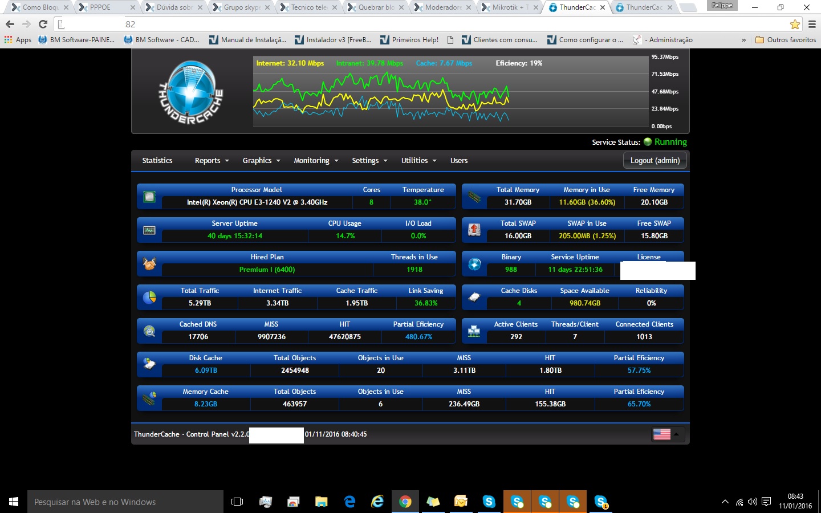Switch to the Quebrar blo browser tab
This screenshot has width=821, height=513.
[376, 7]
